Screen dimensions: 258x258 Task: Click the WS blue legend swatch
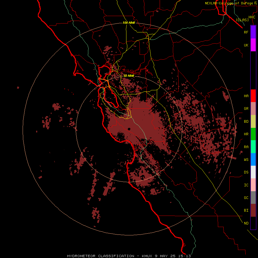tap(253, 159)
